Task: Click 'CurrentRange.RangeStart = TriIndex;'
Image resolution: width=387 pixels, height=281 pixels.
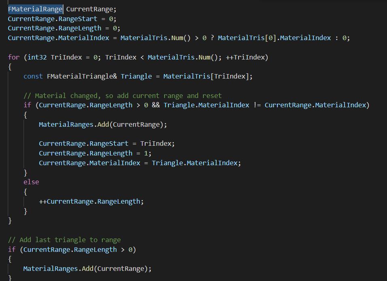Action: pos(107,144)
